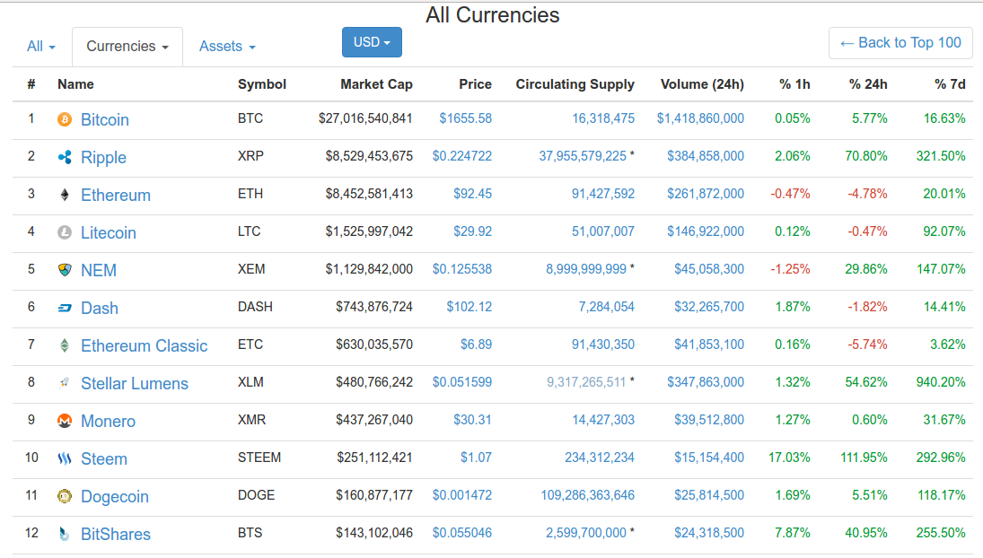This screenshot has height=558, width=983.
Task: Go back to Top 100
Action: (900, 42)
